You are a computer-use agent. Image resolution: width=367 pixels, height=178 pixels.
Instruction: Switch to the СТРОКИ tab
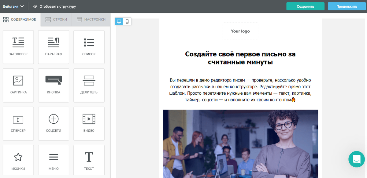pyautogui.click(x=56, y=19)
